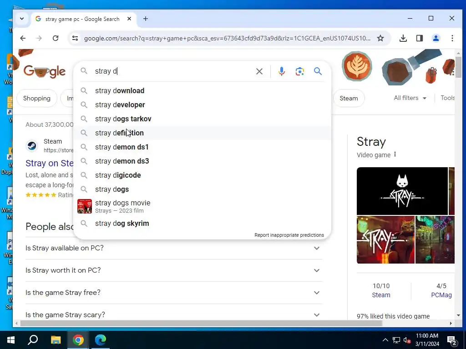Switch to the 'stray game pc' browser tab
This screenshot has width=466, height=349.
82,19
